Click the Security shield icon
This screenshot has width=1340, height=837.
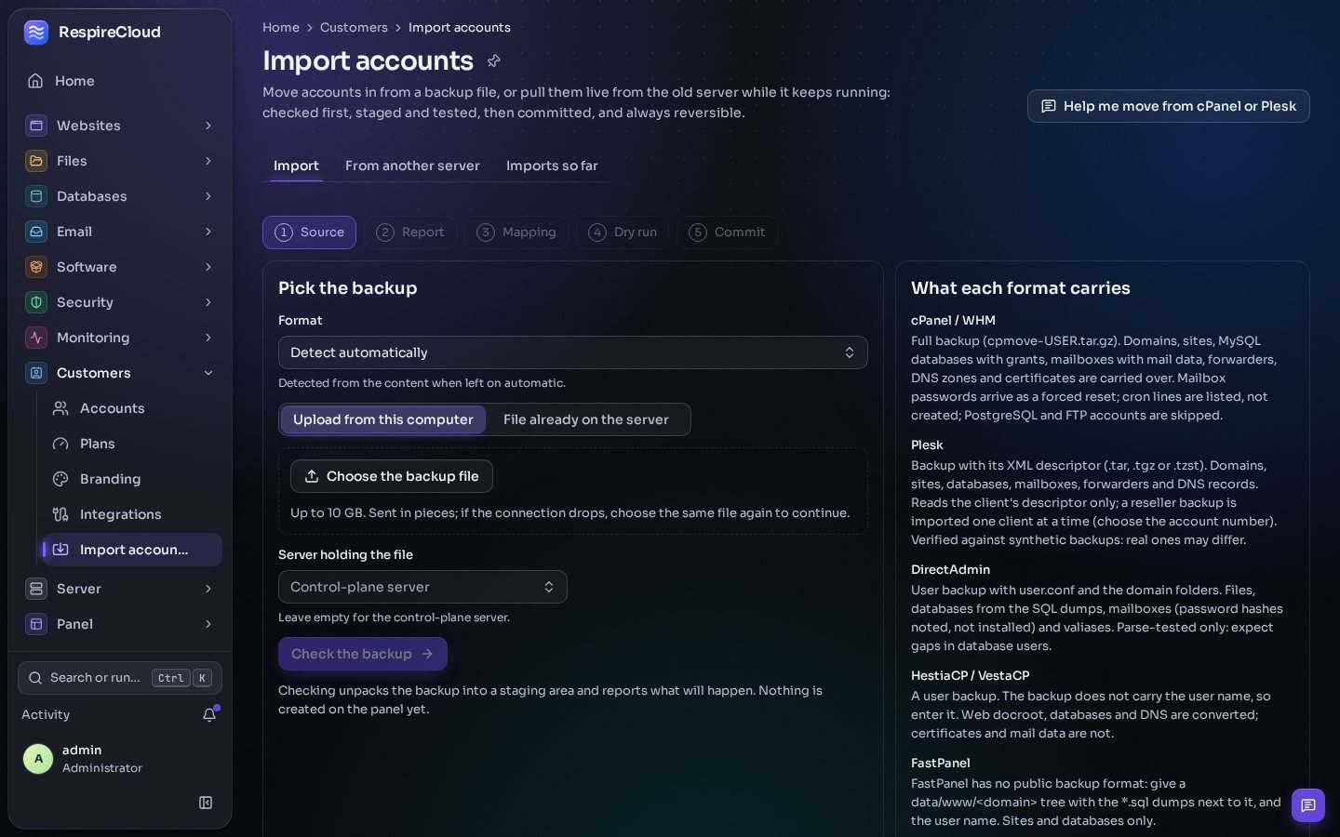[x=36, y=302]
